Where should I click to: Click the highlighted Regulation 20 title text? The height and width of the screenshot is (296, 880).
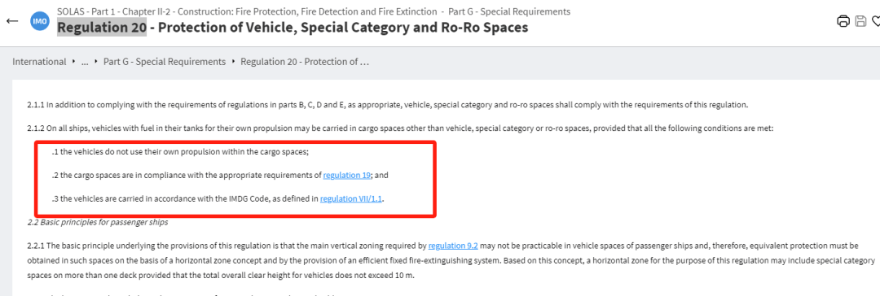click(x=102, y=27)
